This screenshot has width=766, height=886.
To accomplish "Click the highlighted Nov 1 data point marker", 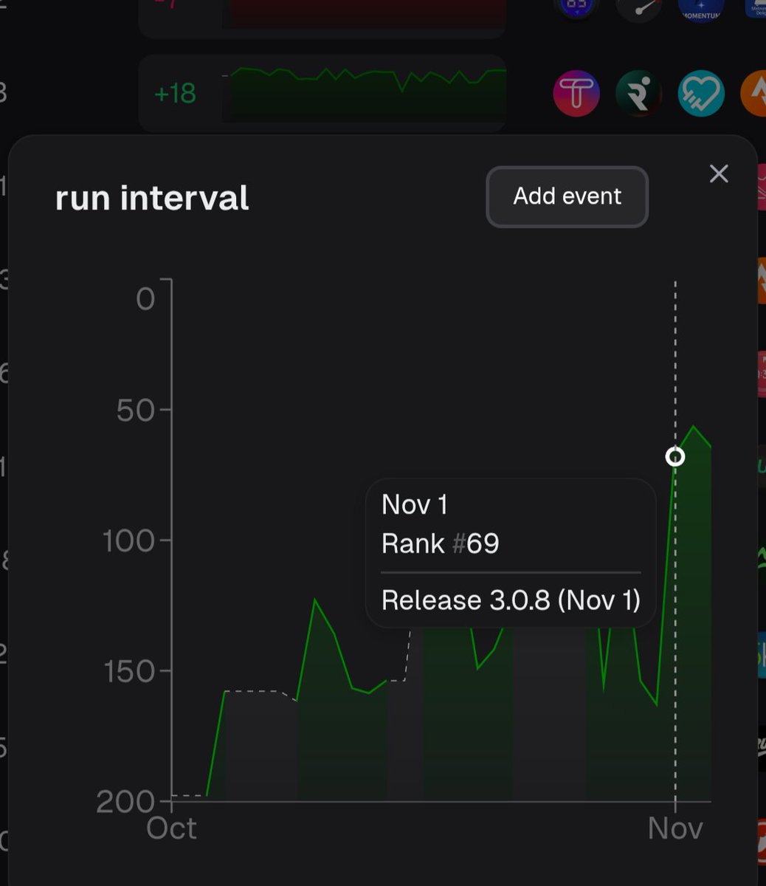I will click(675, 457).
